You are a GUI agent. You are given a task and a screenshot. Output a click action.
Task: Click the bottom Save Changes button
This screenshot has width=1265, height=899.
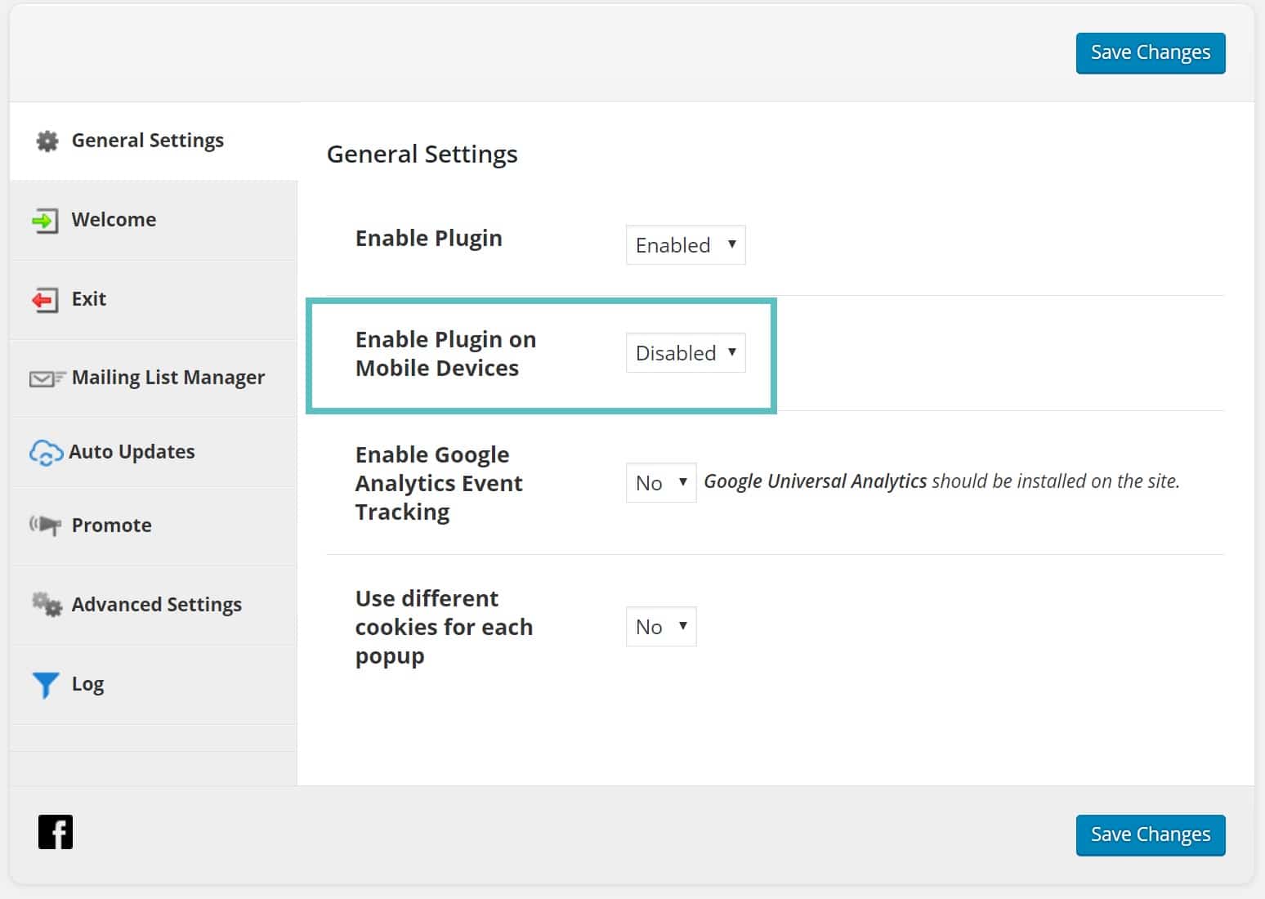click(x=1150, y=834)
